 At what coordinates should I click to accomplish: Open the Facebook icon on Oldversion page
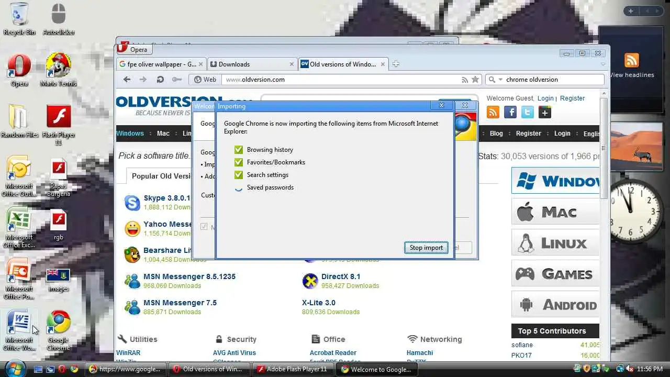coord(510,112)
